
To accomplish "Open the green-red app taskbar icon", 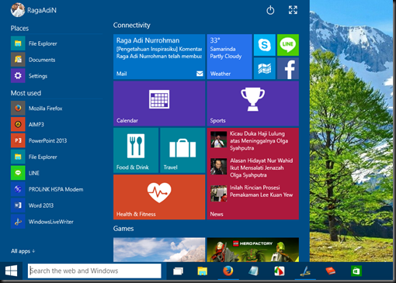I will (280, 271).
